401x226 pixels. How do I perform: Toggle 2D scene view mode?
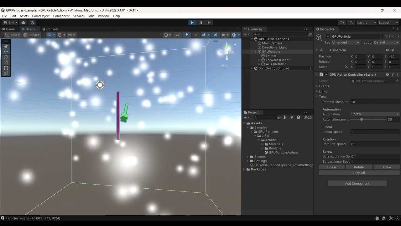tap(177, 35)
